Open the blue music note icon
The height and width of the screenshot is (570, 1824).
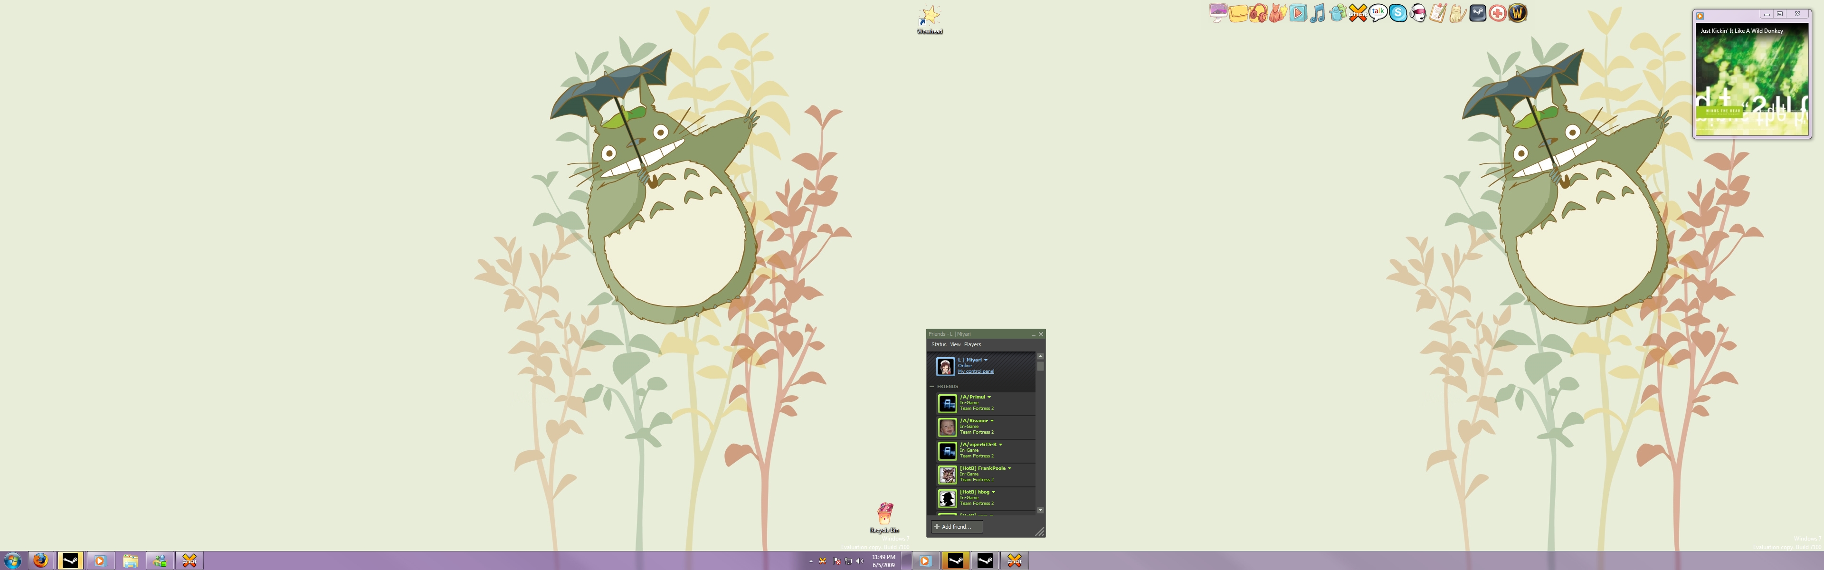(x=1317, y=13)
